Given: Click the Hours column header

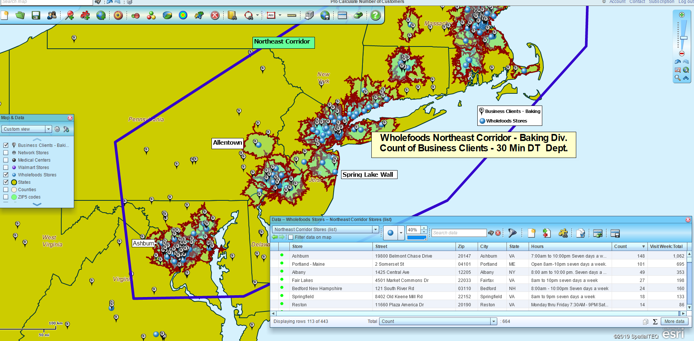Looking at the screenshot, I should point(570,246).
